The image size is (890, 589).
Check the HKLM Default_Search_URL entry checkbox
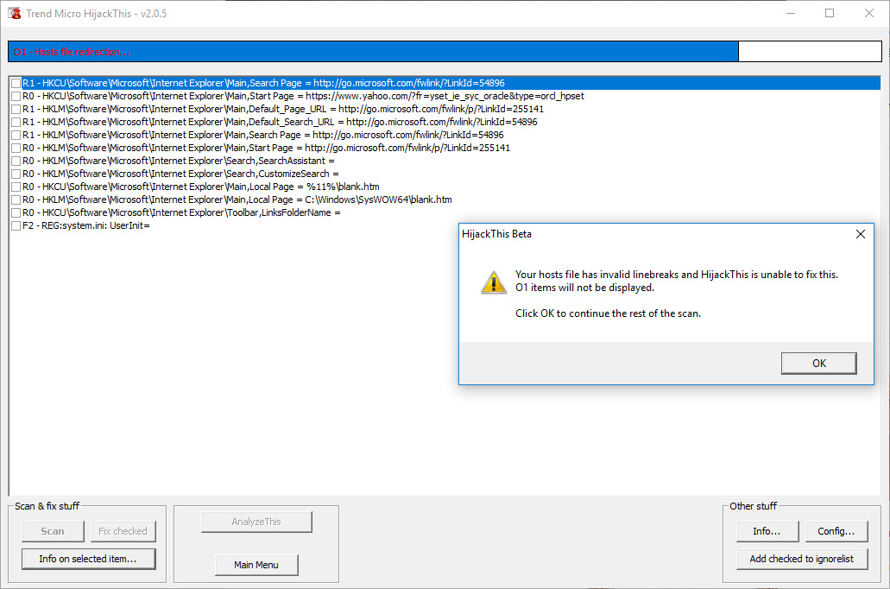(x=16, y=122)
